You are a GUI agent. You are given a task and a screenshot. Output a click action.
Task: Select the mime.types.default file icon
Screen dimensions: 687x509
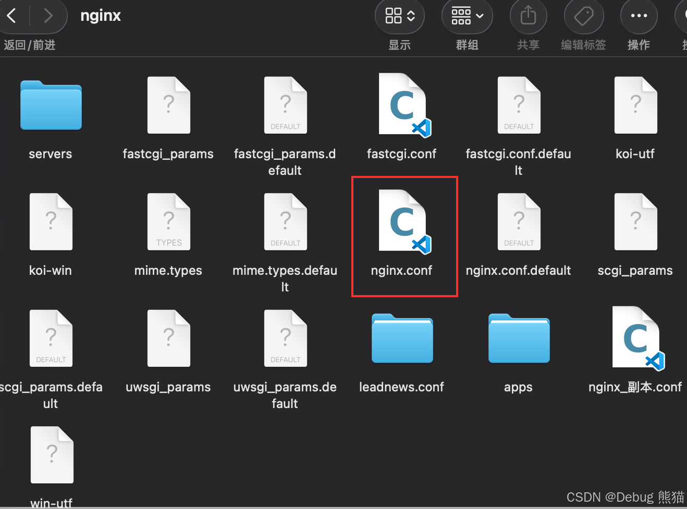(x=285, y=222)
